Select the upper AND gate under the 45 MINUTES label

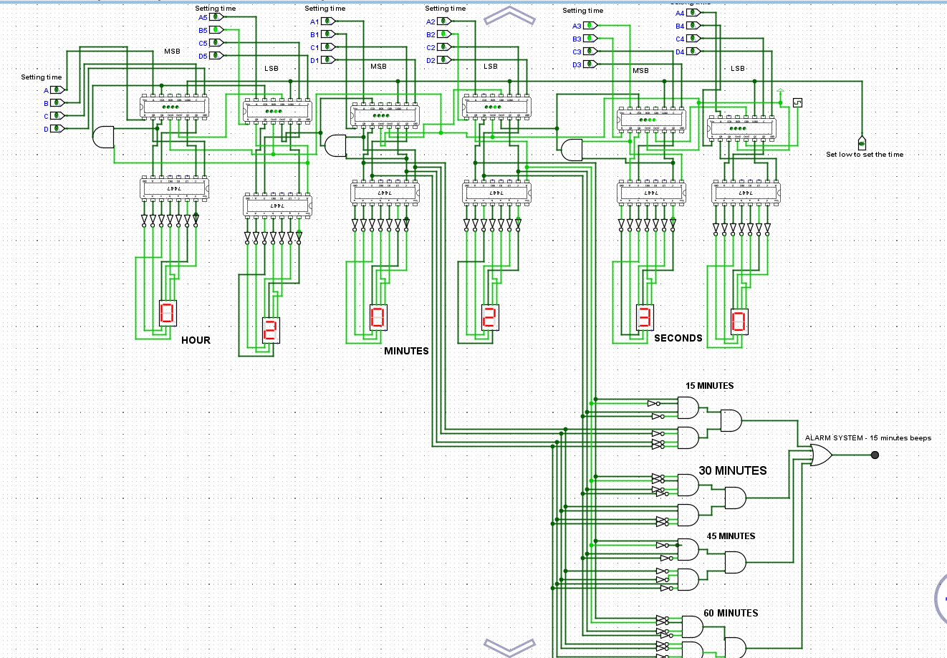pyautogui.click(x=688, y=549)
